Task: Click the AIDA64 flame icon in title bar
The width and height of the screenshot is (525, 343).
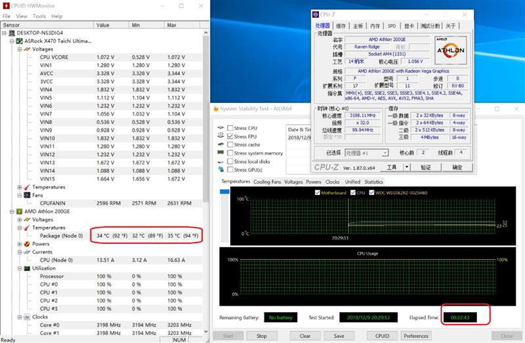Action: coord(216,109)
